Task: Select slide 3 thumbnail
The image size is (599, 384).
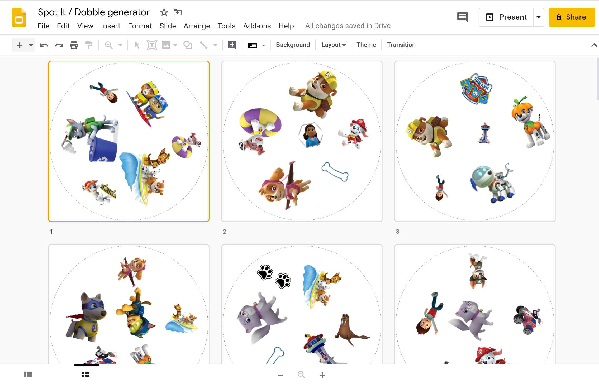Action: coord(475,141)
